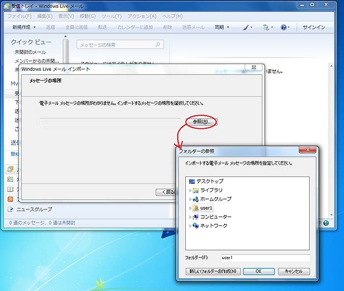Open the help icon dropdown in toolbar
Viewport: 344px width, 291px height.
coord(286,28)
